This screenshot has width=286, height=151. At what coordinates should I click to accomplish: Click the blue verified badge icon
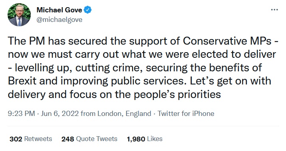pos(87,10)
